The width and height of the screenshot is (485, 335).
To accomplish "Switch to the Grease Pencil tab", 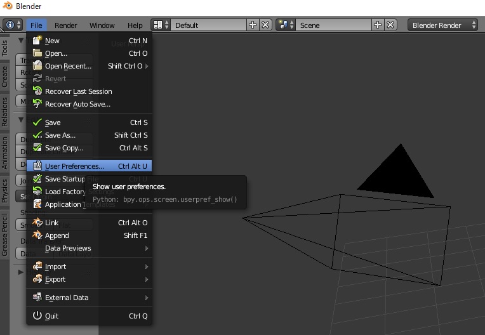I will (4, 235).
